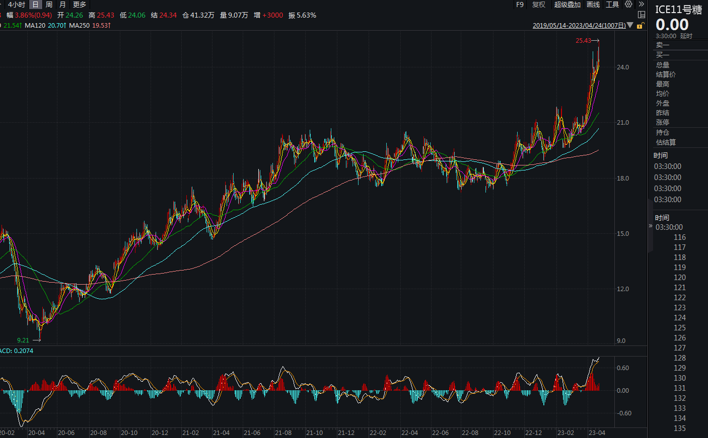Open the 更多 more periods menu
Image resolution: width=708 pixels, height=438 pixels.
pos(80,5)
